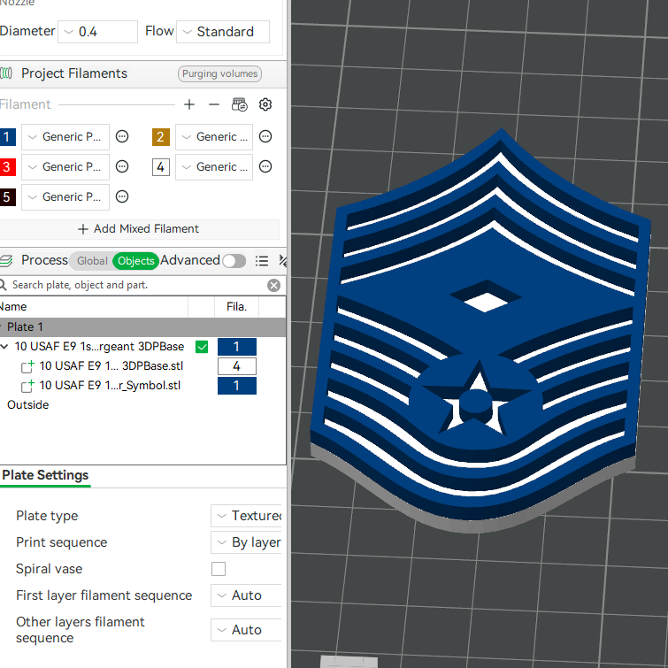Image resolution: width=668 pixels, height=668 pixels.
Task: Enable Spiral vase checkbox
Action: [x=219, y=569]
